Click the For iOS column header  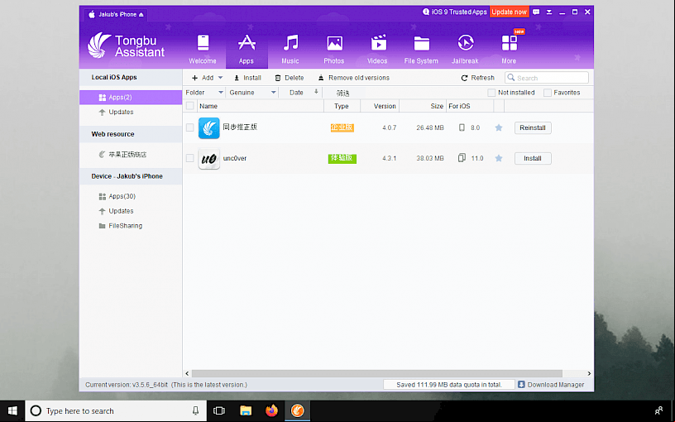(x=470, y=106)
